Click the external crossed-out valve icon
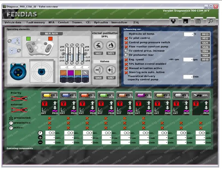Image resolution: width=222 pixels, height=170 pixels. pos(19,110)
